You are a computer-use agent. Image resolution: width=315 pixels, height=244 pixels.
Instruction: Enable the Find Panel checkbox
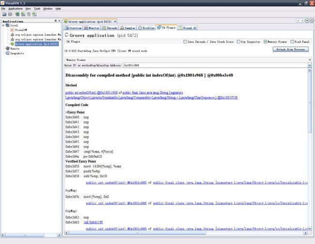[292, 42]
